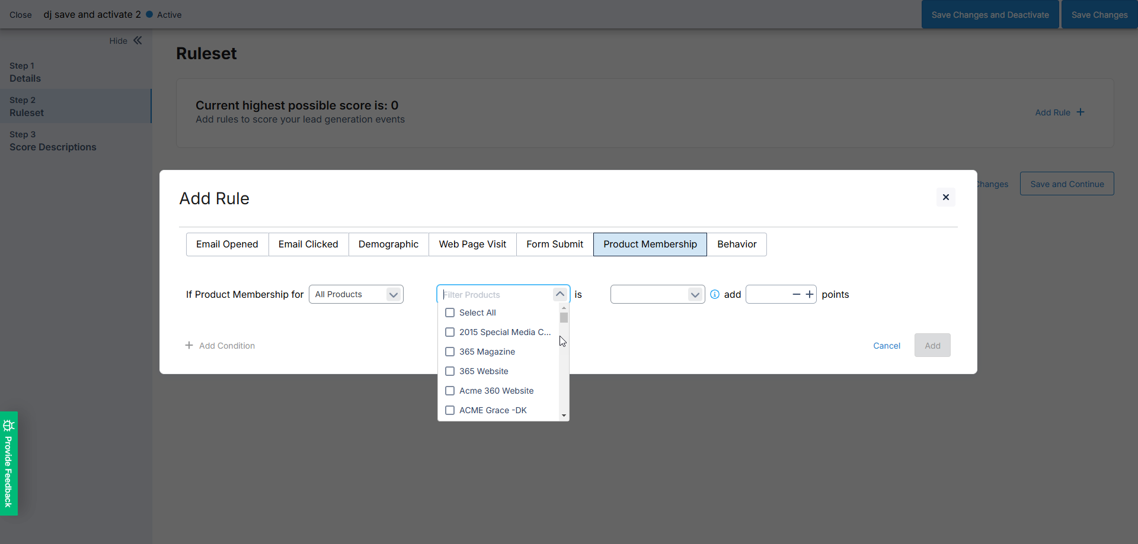This screenshot has height=544, width=1138.
Task: Click the Provide Feedback bug icon
Action: pyautogui.click(x=8, y=425)
